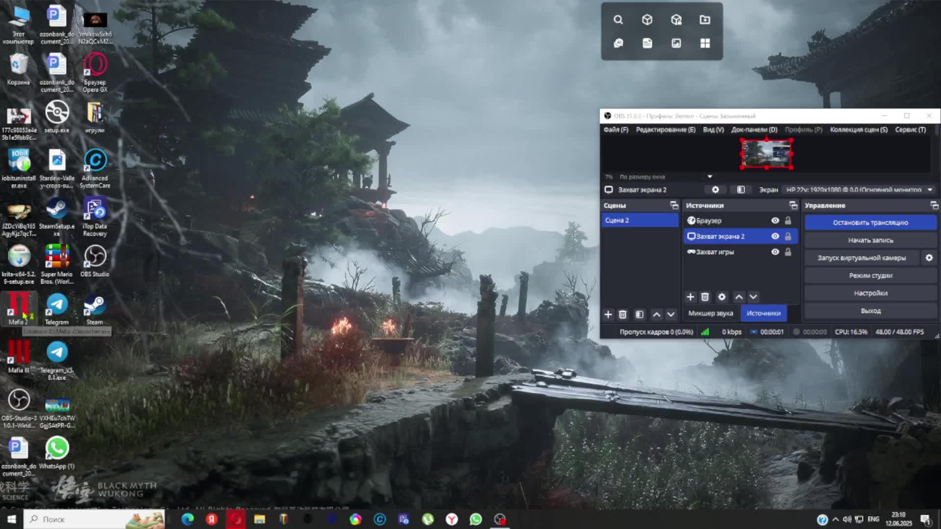Open the Редактирование (E) menu
Screen dimensions: 941x529
(666, 129)
